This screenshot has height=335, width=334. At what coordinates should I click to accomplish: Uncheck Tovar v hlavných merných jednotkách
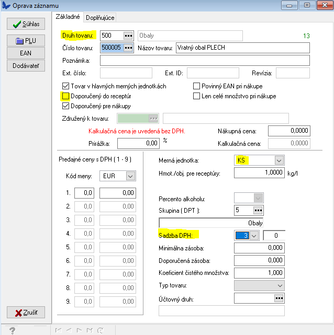65,86
